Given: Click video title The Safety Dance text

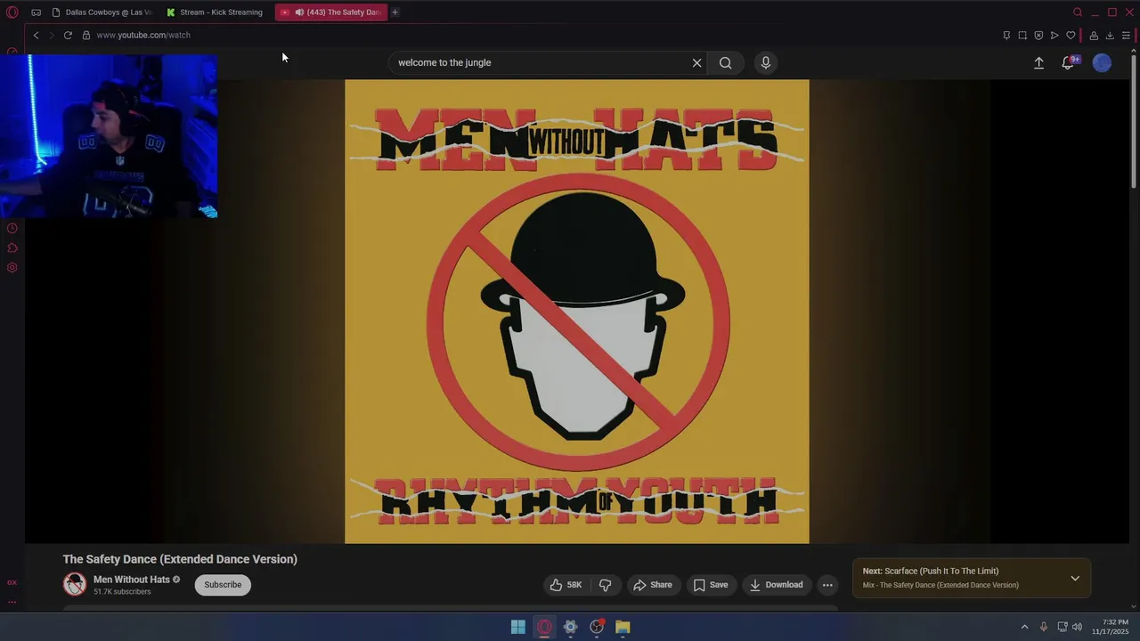Looking at the screenshot, I should pyautogui.click(x=180, y=559).
